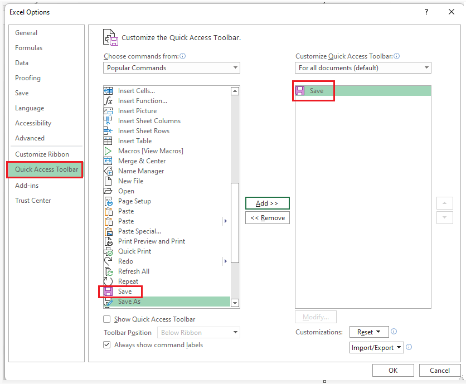This screenshot has height=384, width=466.
Task: Open the Reset dropdown button
Action: click(x=369, y=332)
